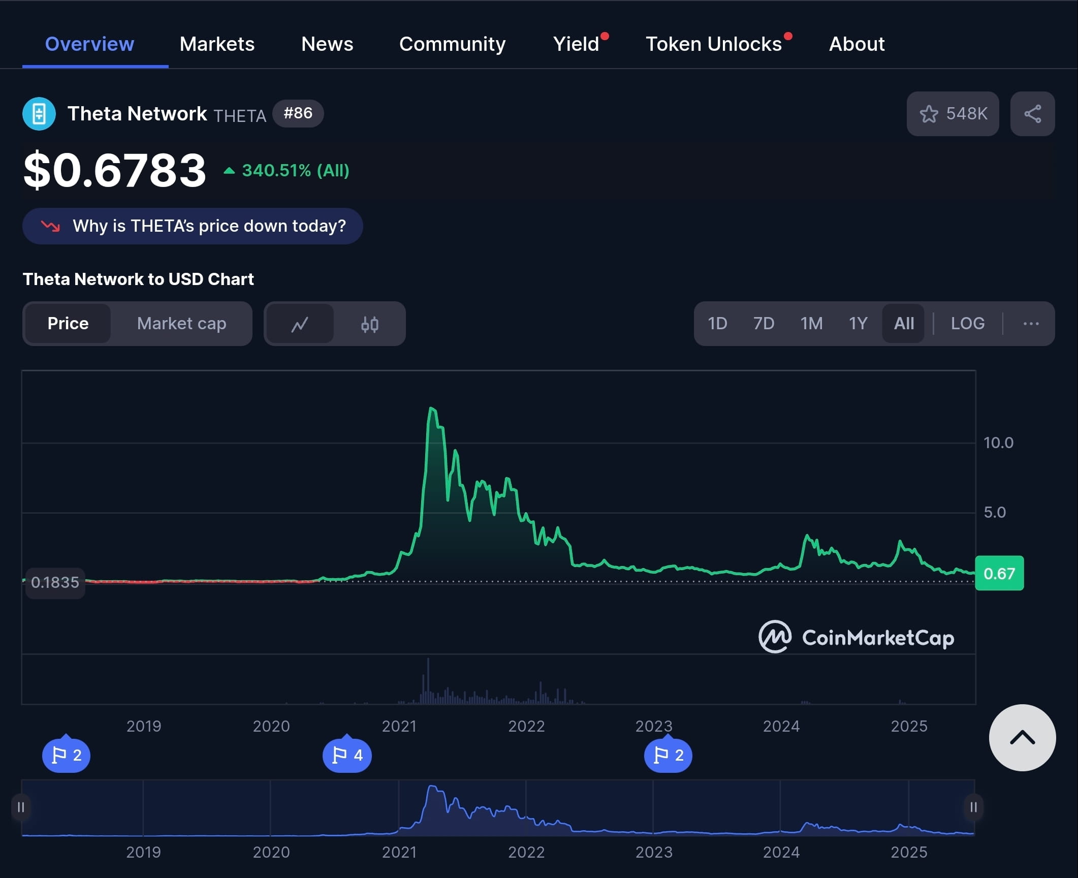Viewport: 1078px width, 878px height.
Task: Click the scroll-to-top arrow button
Action: pyautogui.click(x=1022, y=737)
